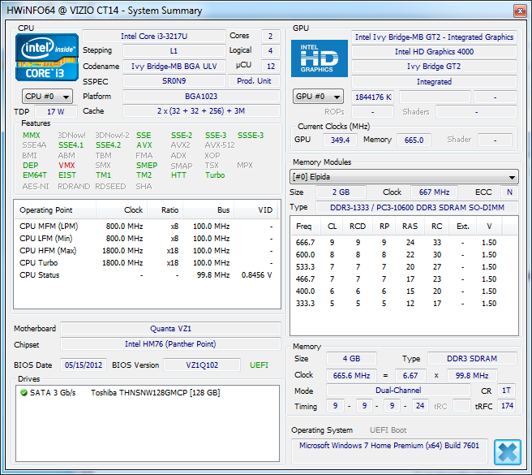Click the 533.3 frequency timing row
Screen dimensions: 532x475
click(x=397, y=267)
